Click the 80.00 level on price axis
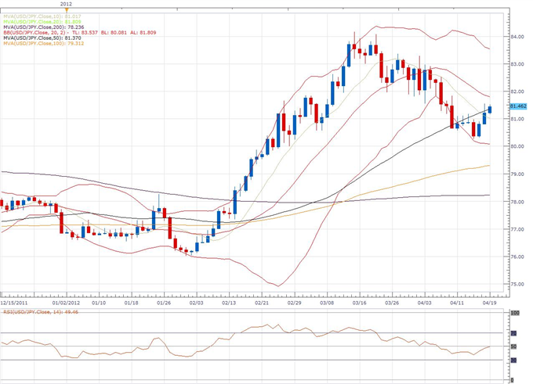The height and width of the screenshot is (384, 533). [x=517, y=146]
